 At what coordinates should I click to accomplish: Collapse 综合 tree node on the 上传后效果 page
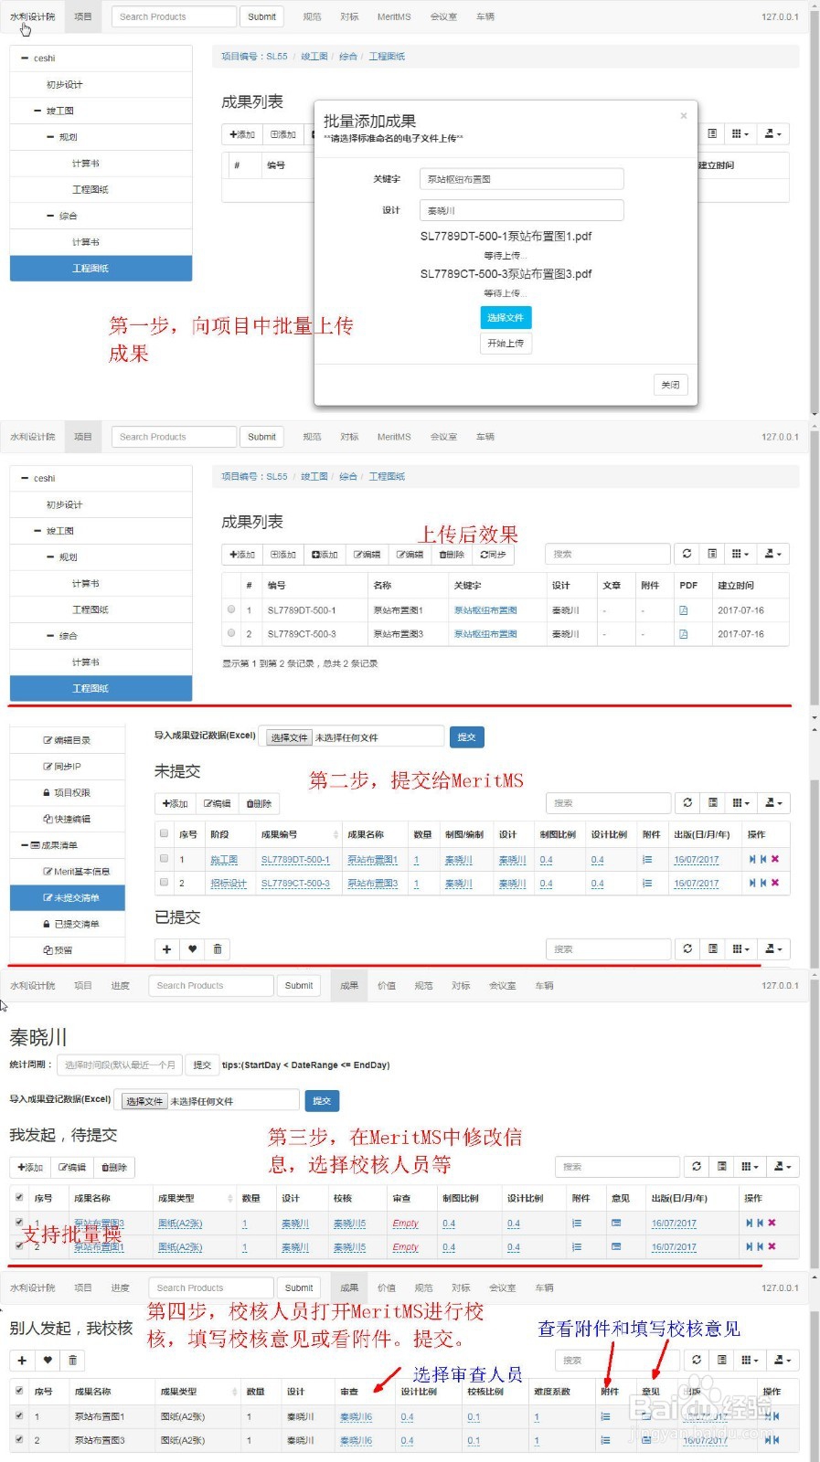click(50, 636)
